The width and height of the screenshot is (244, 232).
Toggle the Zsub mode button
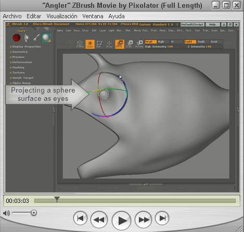tap(203, 42)
